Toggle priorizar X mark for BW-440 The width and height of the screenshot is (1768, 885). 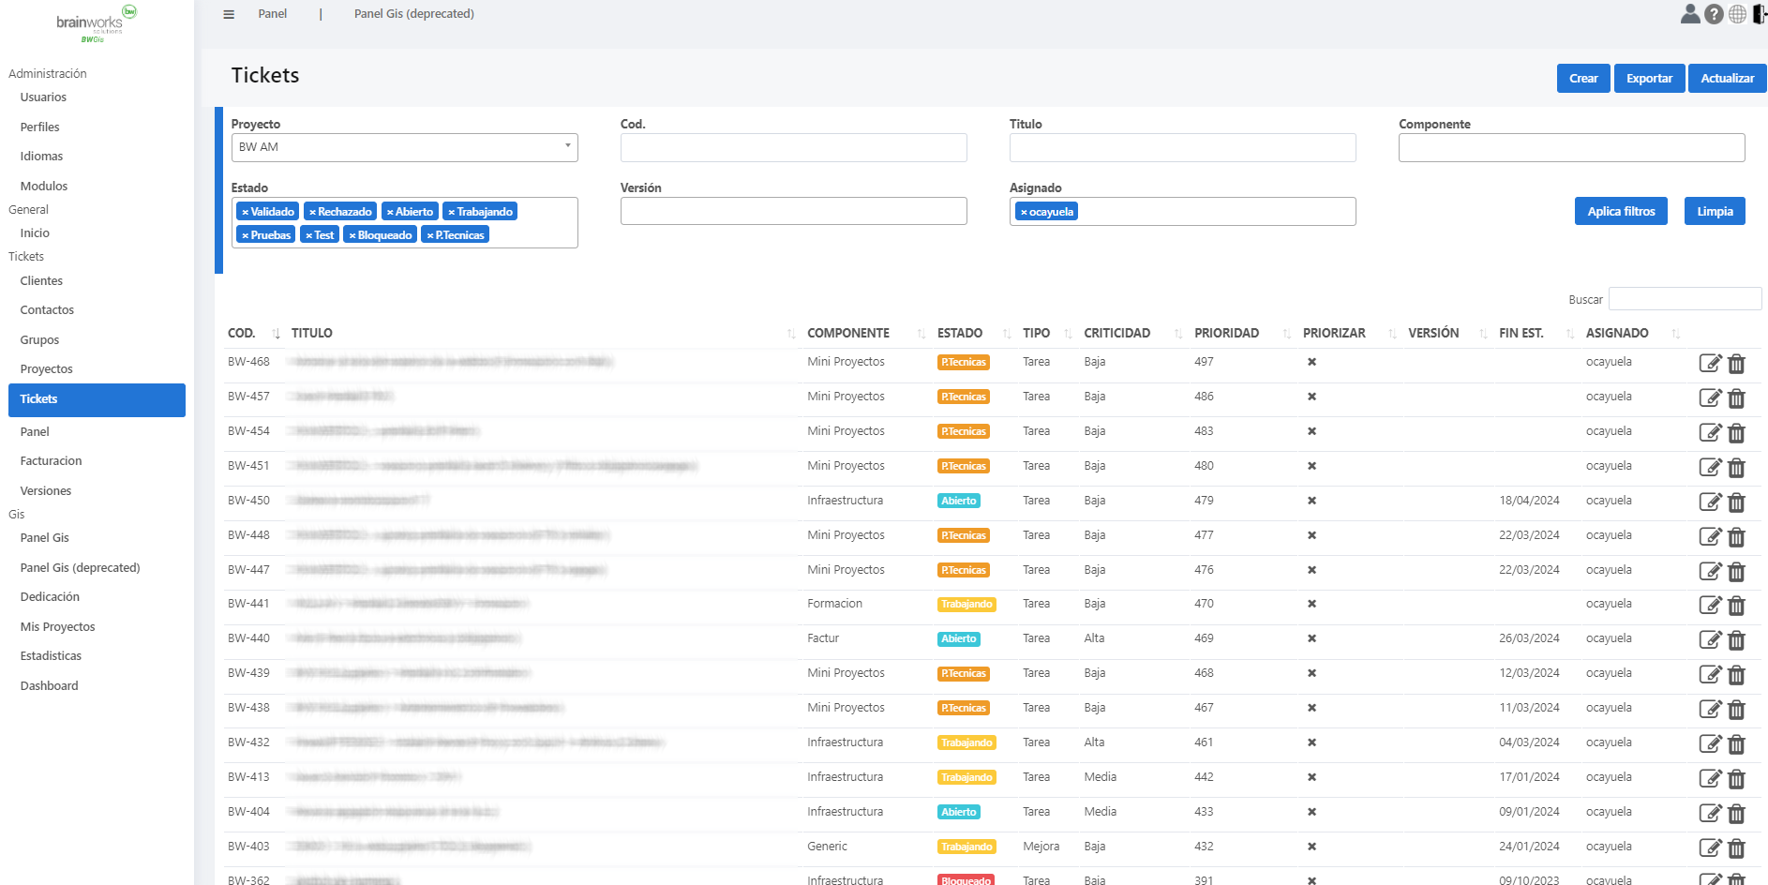[x=1311, y=638]
